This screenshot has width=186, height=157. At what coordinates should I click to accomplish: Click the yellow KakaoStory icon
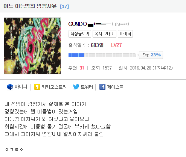37,87
